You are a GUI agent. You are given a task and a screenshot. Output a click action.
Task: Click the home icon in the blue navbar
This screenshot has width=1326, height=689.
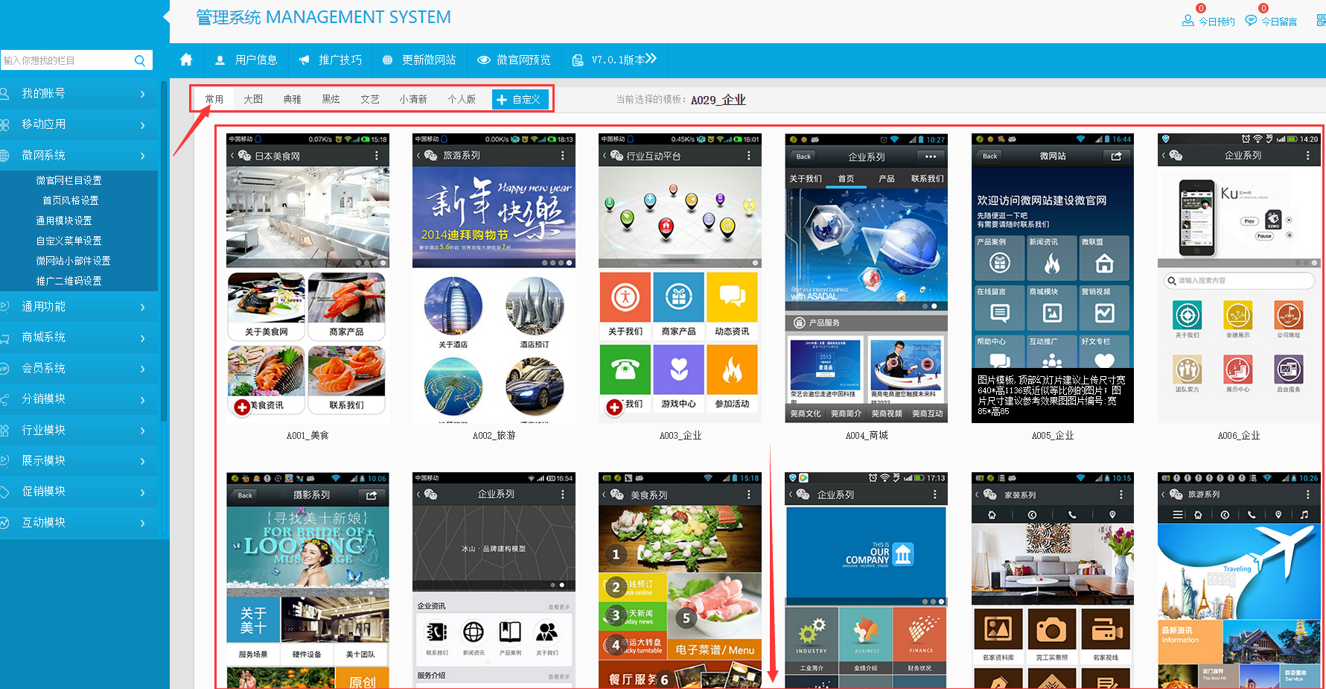coord(186,60)
